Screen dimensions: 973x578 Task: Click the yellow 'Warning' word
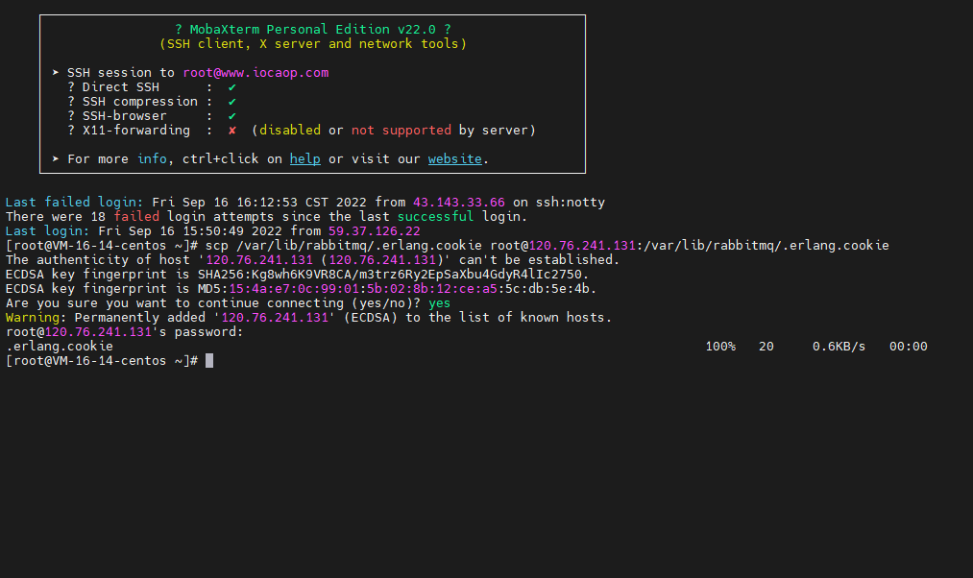pos(33,317)
